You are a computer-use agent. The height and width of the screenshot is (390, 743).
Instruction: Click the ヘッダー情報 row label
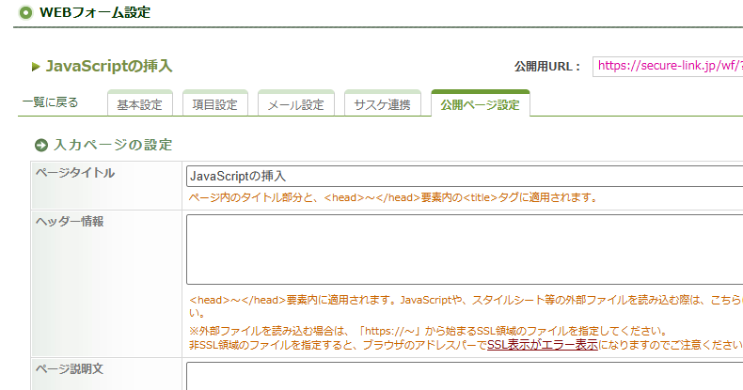[x=70, y=222]
